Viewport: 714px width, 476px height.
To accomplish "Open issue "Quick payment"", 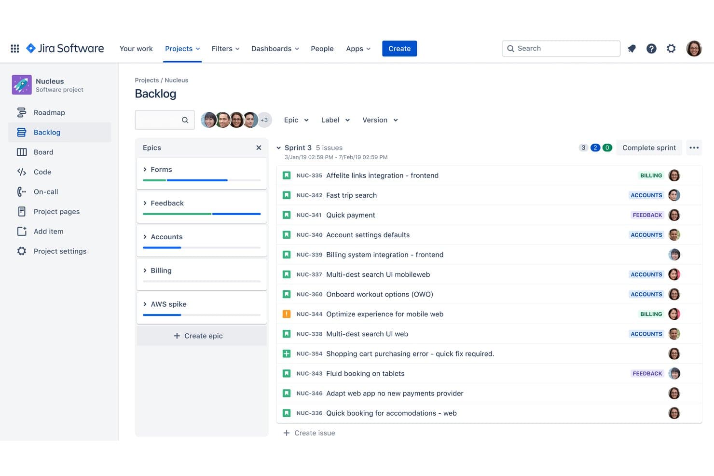I will click(351, 215).
